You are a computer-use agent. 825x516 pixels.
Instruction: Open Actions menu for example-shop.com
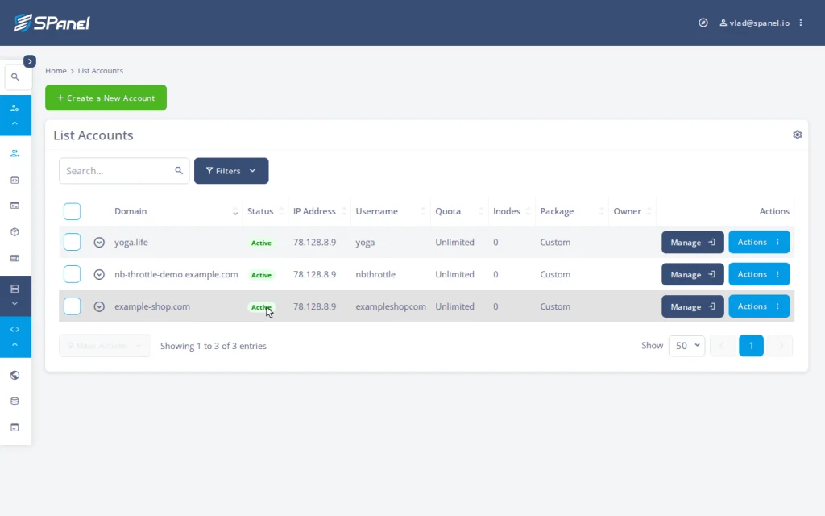pyautogui.click(x=759, y=306)
